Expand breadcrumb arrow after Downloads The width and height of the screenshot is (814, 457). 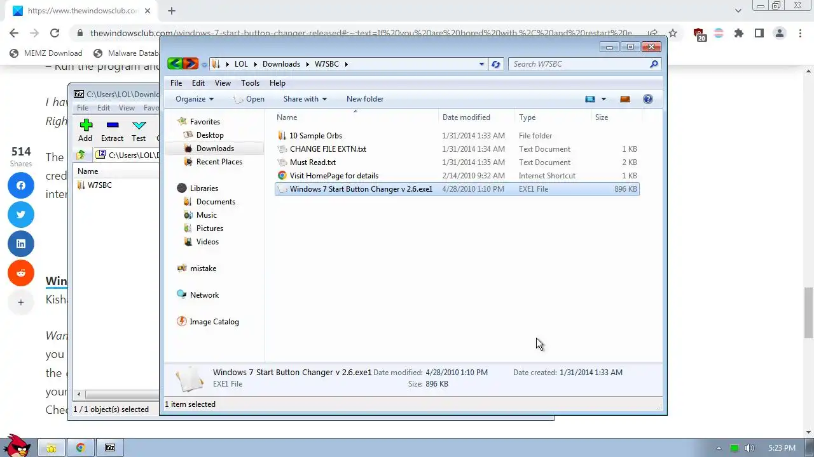point(307,64)
